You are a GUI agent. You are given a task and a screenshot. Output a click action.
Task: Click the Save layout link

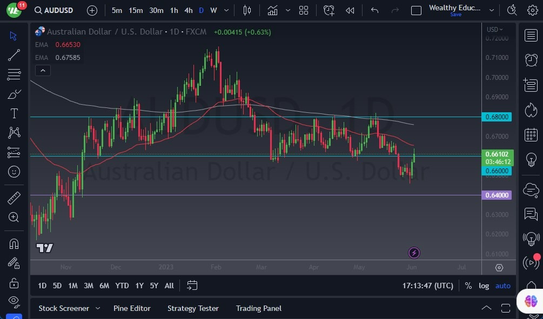(x=455, y=15)
